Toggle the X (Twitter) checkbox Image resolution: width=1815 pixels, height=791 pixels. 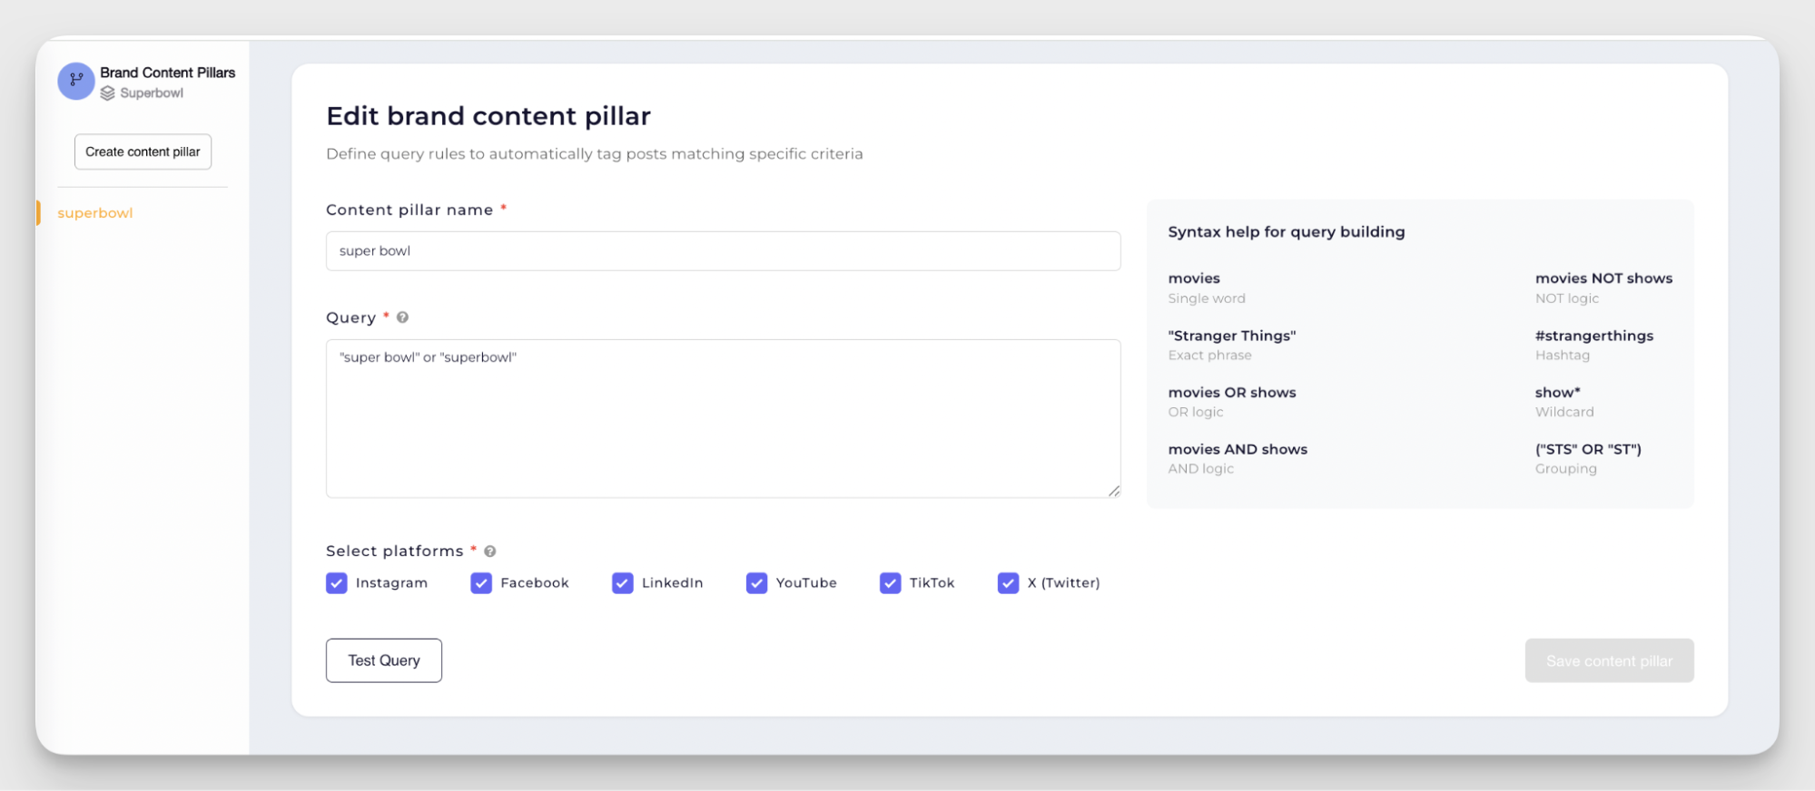[x=1008, y=583]
